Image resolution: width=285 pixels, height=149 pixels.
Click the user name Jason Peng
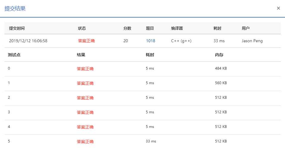252,41
